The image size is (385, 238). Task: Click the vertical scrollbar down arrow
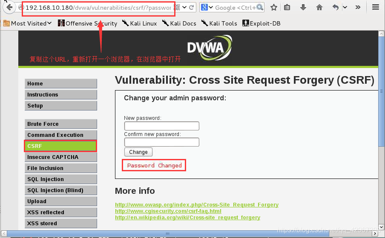coord(381,227)
